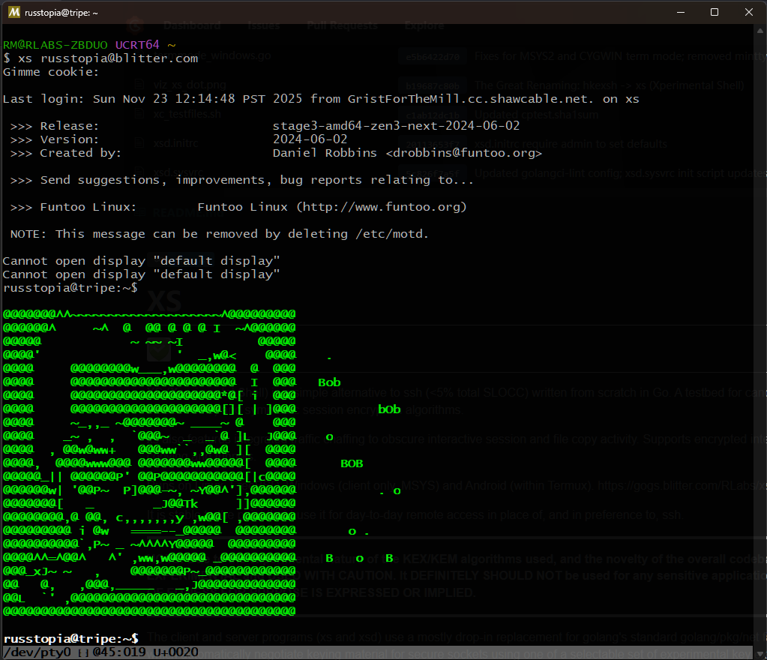Image resolution: width=767 pixels, height=660 pixels.
Task: Click commit hash b196876f9b
Action: coord(433,85)
